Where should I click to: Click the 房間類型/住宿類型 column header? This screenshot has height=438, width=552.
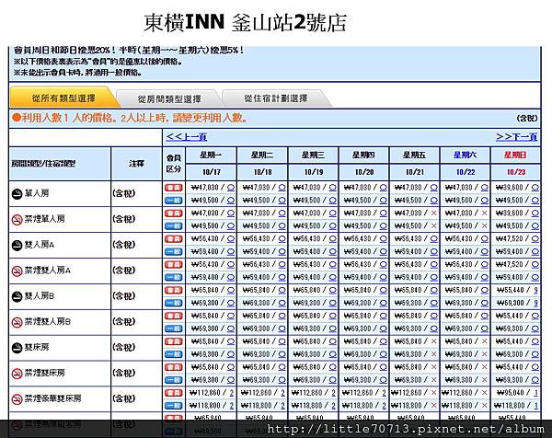click(x=60, y=164)
